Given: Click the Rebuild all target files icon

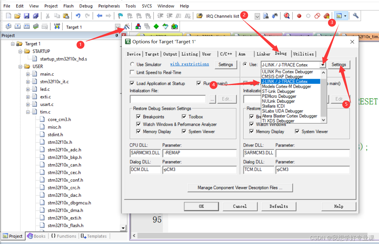Looking at the screenshot, I should coord(27,27).
